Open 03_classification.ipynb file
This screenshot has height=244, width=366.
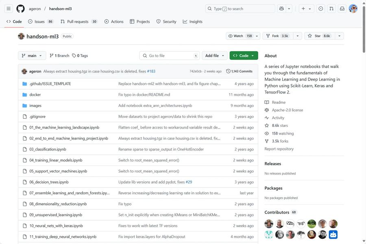coord(48,149)
